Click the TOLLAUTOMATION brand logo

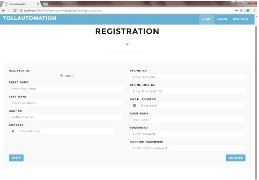pos(30,18)
